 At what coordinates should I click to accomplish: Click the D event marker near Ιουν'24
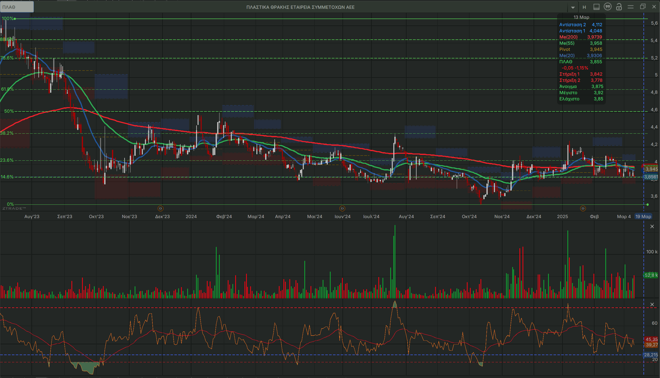pos(342,209)
